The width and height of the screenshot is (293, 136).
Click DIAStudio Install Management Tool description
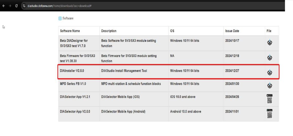tap(124, 71)
